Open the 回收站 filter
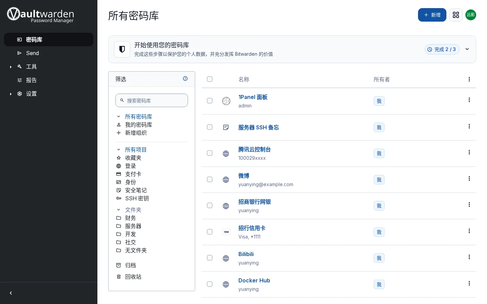Screen dimensions: 487x304 coord(133,277)
